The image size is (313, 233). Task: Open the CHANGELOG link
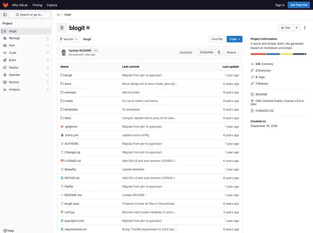[264, 111]
